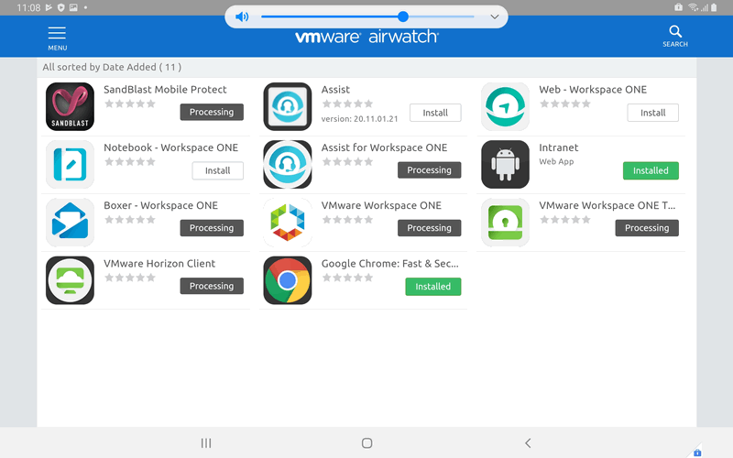Click the Assist version 20.11.01.21 text

pyautogui.click(x=359, y=119)
